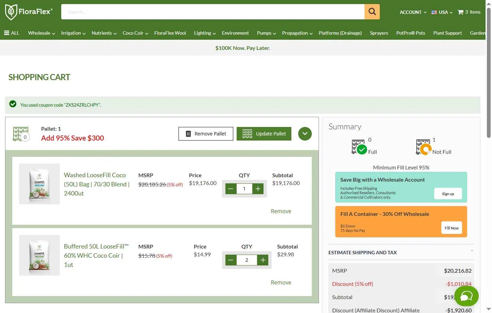Screen dimensions: 492x313
Task: Open the live chat bubble
Action: [466, 296]
